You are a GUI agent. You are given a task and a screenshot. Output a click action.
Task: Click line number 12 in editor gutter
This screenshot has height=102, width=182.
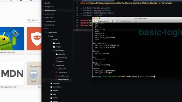pyautogui.click(x=76, y=30)
